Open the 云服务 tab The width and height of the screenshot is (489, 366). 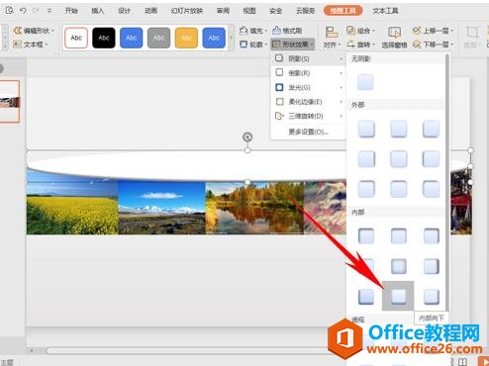(x=305, y=11)
